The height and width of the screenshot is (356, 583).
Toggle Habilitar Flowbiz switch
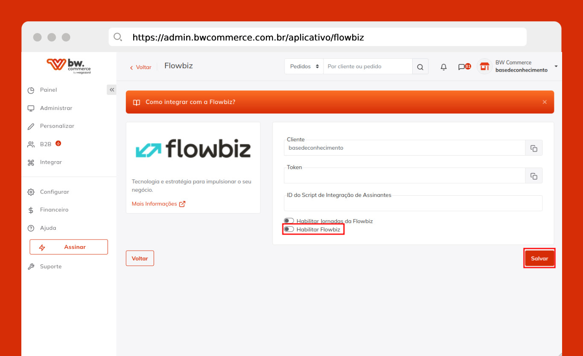tap(289, 229)
